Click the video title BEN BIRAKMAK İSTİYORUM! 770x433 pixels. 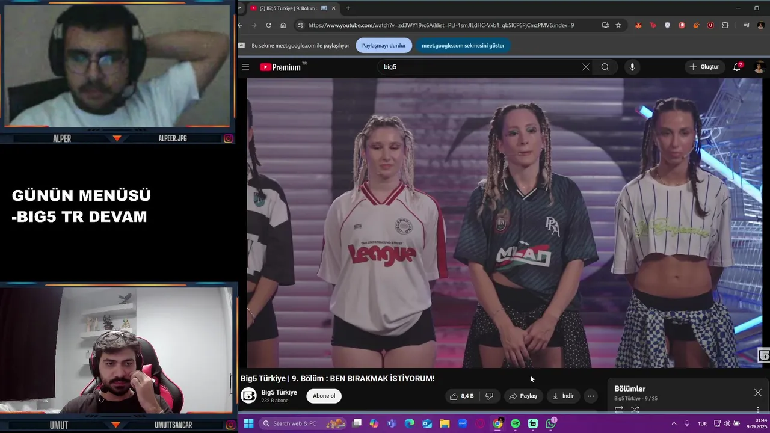click(383, 378)
